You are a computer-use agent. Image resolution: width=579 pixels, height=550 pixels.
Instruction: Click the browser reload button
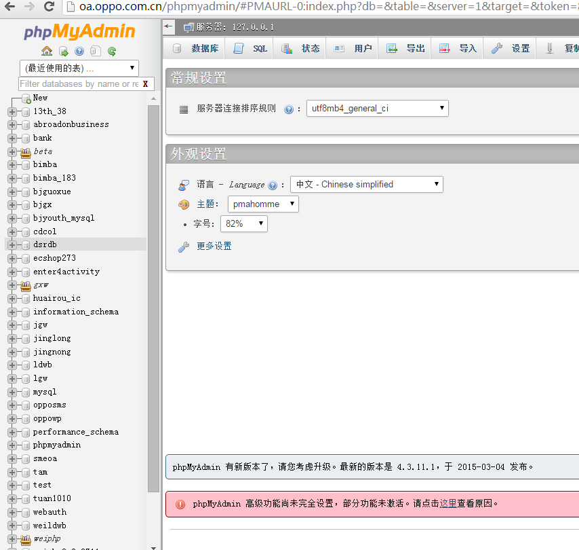(x=49, y=6)
